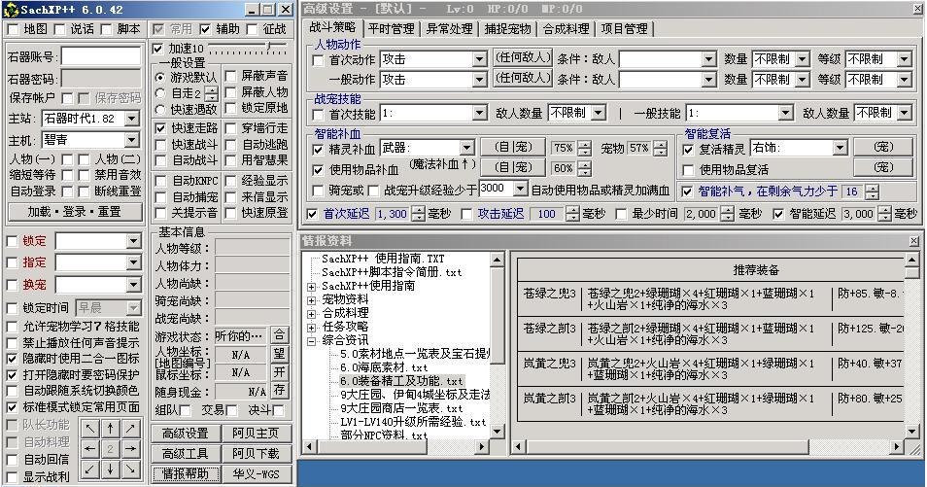
Task: Increase the 智能补气 16 stepper value
Action: [x=872, y=188]
